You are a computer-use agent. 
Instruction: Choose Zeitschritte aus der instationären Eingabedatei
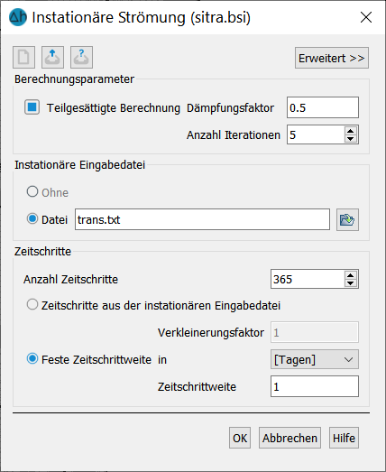(32, 304)
